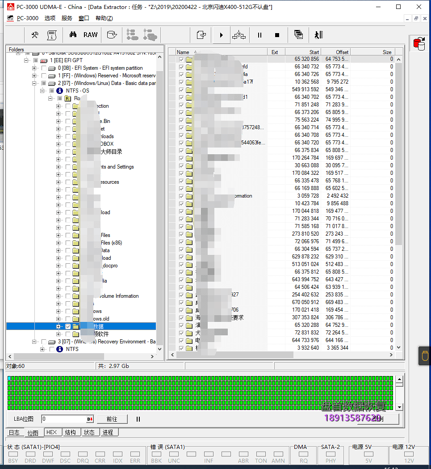The width and height of the screenshot is (431, 469).
Task: Click the bitmap panel scroll down arrow
Action: [x=399, y=407]
